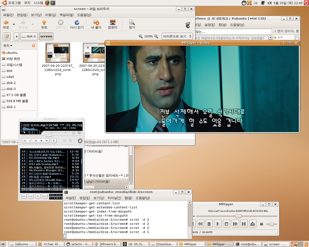Skip to next track in audio player

(47, 140)
